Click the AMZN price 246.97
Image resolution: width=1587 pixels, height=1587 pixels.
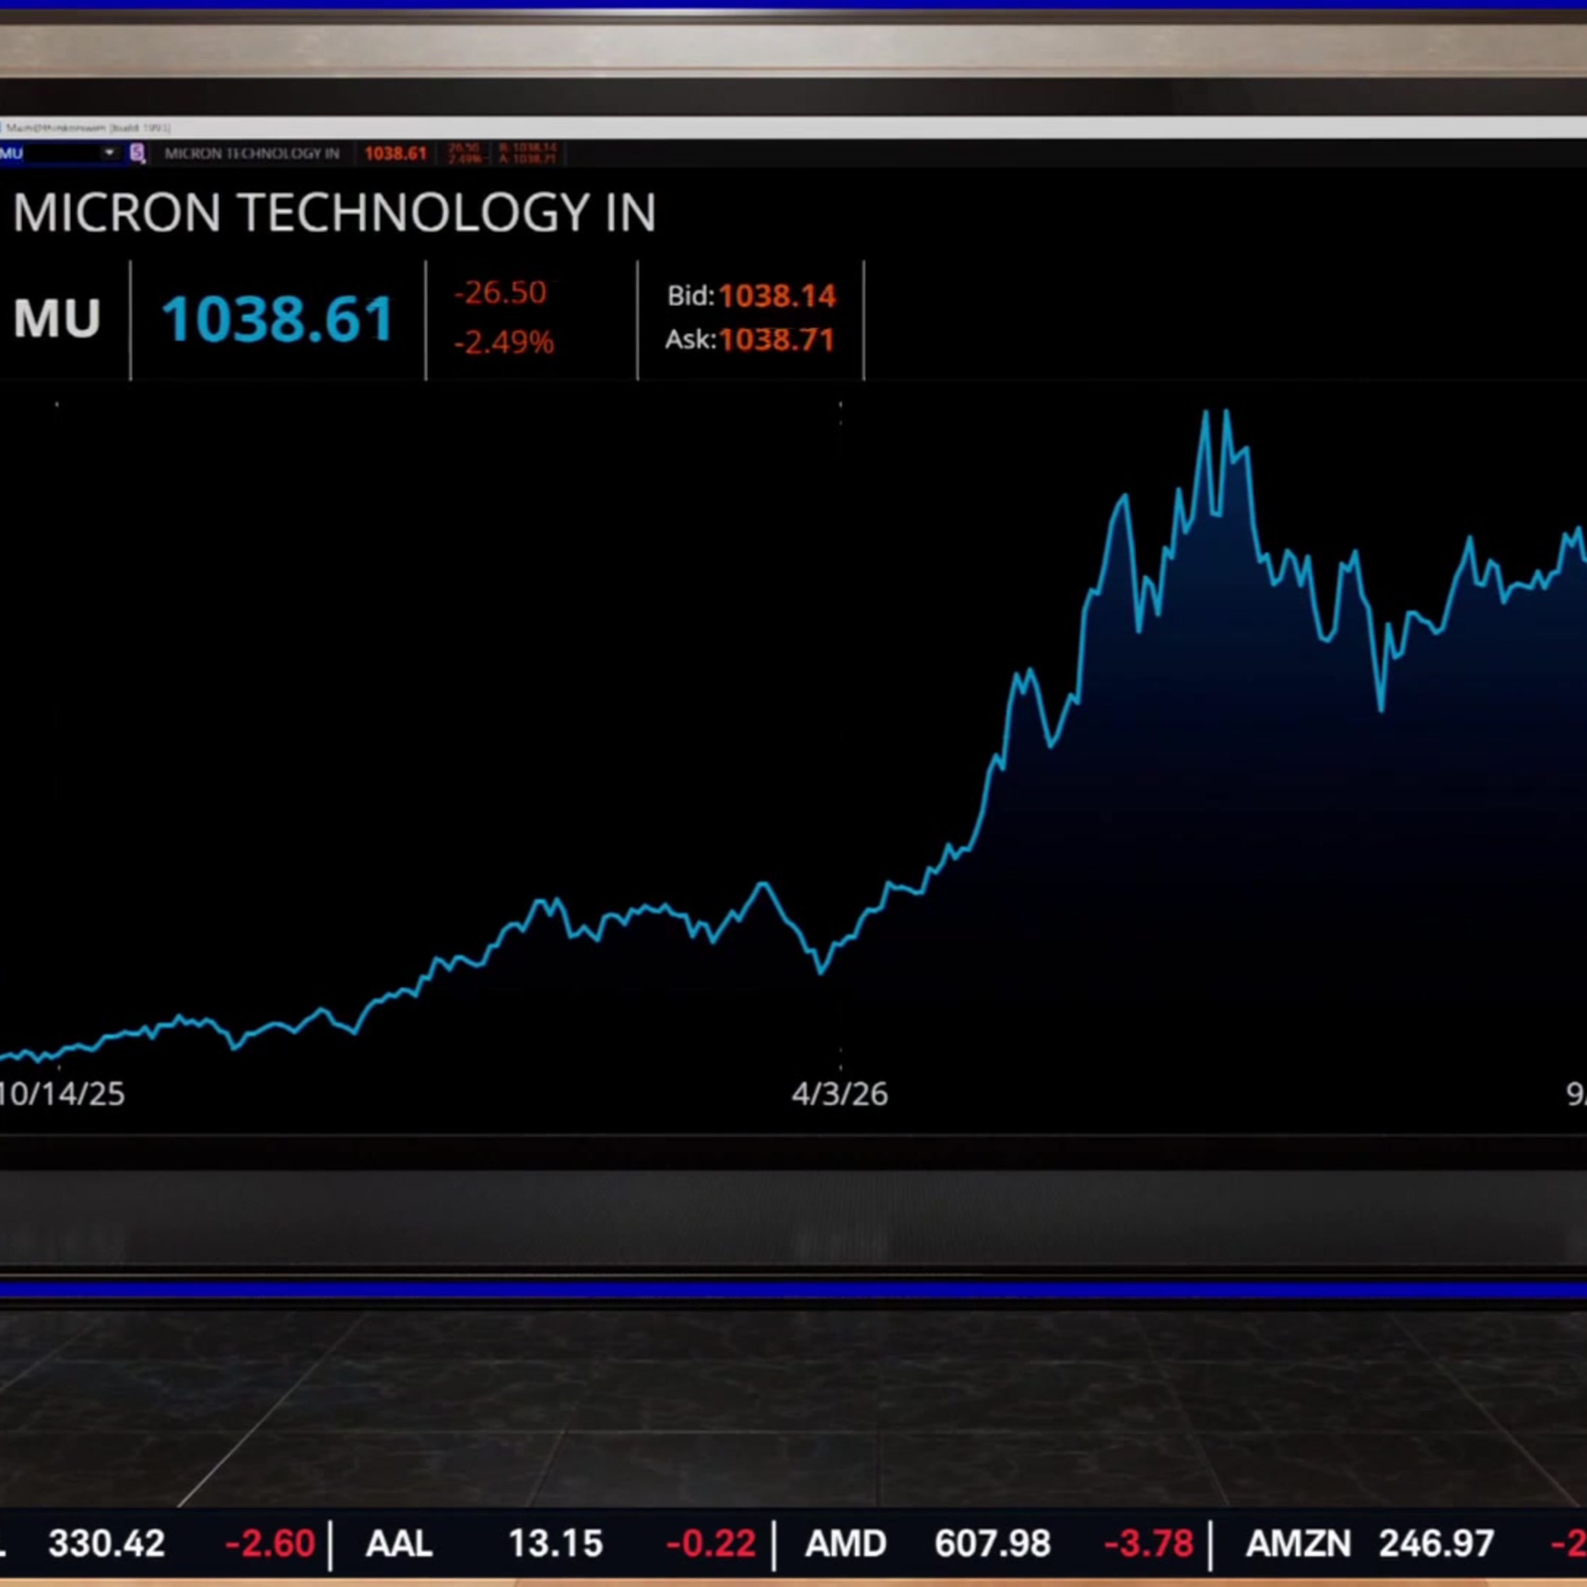(1436, 1544)
